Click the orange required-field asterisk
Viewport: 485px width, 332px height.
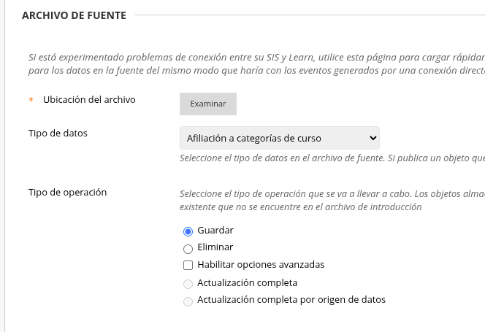[x=31, y=100]
